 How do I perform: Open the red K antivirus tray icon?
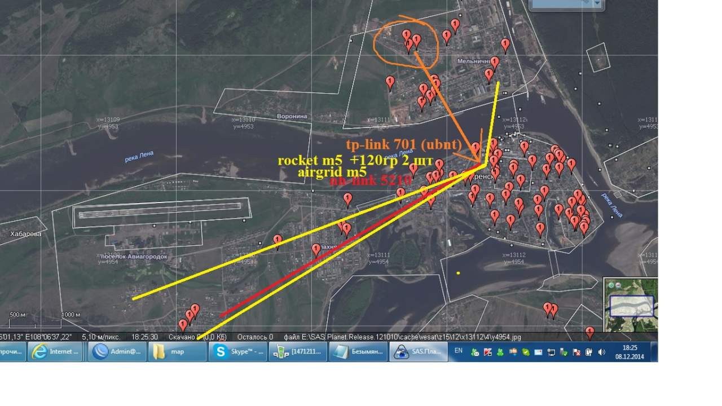click(x=488, y=352)
